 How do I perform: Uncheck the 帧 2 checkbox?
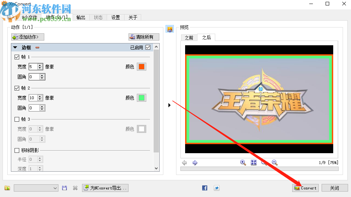pos(17,88)
